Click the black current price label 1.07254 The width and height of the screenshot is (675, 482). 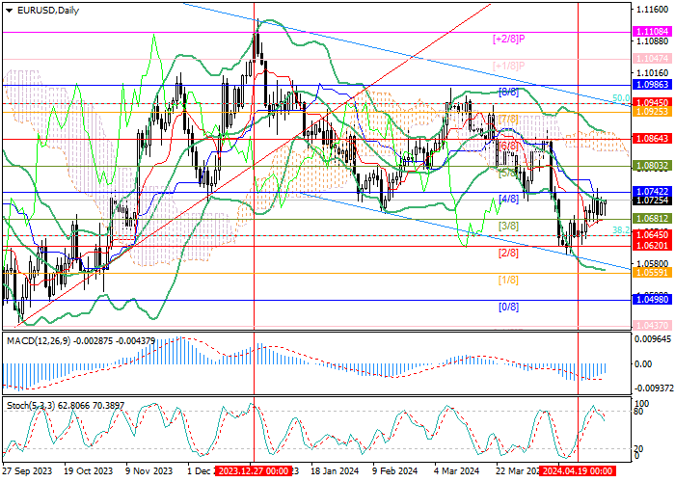(x=653, y=201)
